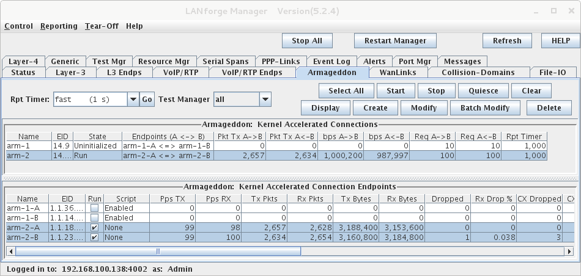Image resolution: width=581 pixels, height=276 pixels.
Task: Expand the Test Manager dropdown
Action: click(x=265, y=100)
